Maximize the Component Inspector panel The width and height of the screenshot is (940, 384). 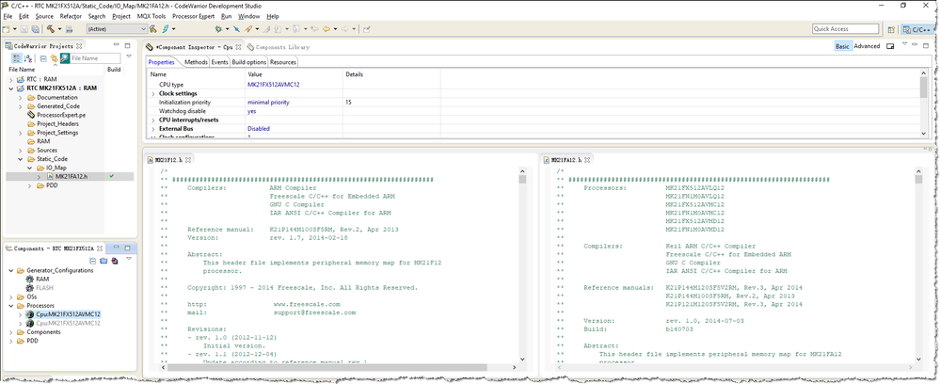(x=927, y=45)
